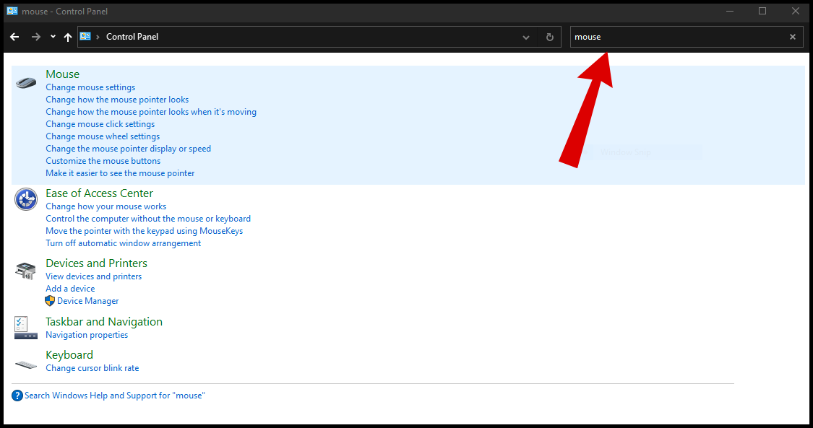This screenshot has width=813, height=428.
Task: Click the help question mark icon
Action: pos(17,396)
